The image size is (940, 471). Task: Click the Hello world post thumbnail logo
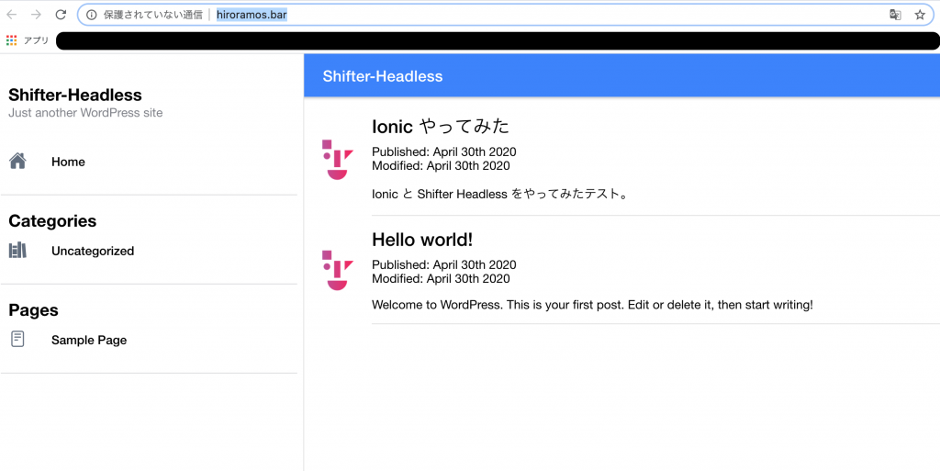coord(338,271)
